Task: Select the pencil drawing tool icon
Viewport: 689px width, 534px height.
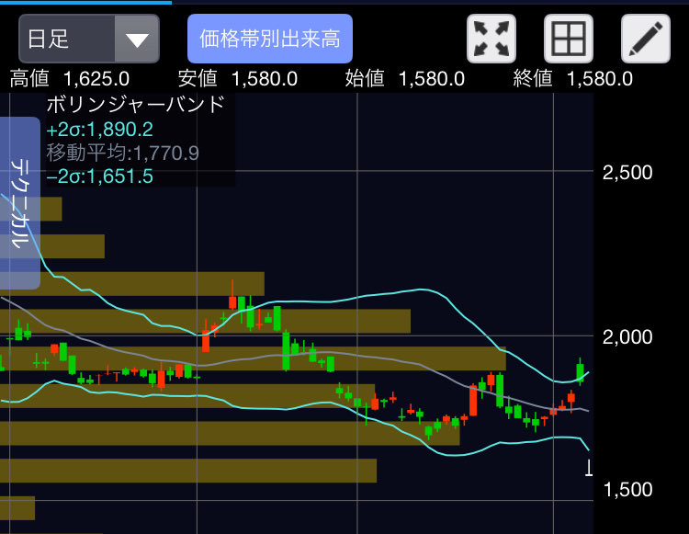Action: 646,39
